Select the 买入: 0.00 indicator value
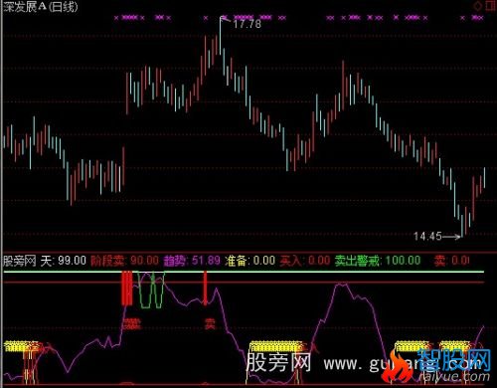 (x=305, y=261)
